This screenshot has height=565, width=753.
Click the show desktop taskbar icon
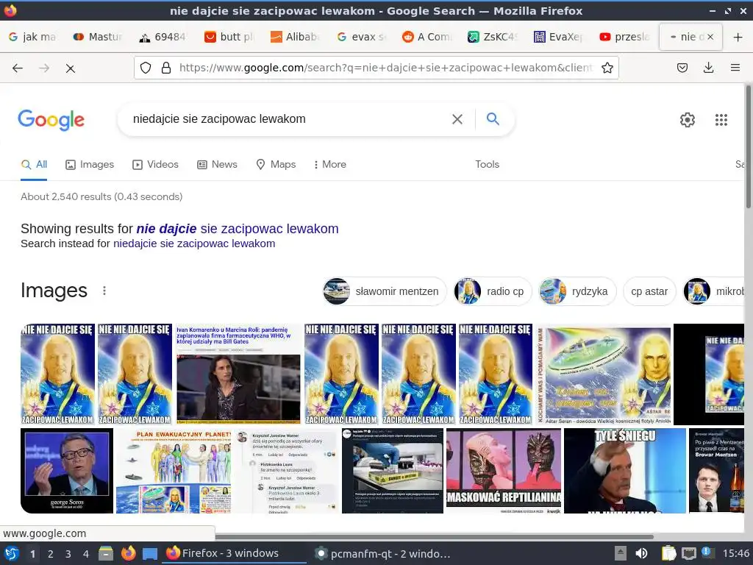(150, 553)
